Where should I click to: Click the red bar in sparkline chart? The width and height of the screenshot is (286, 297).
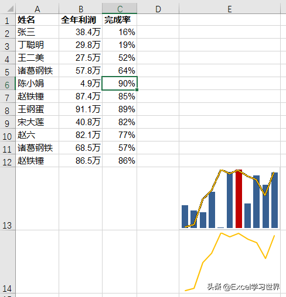[x=239, y=199]
